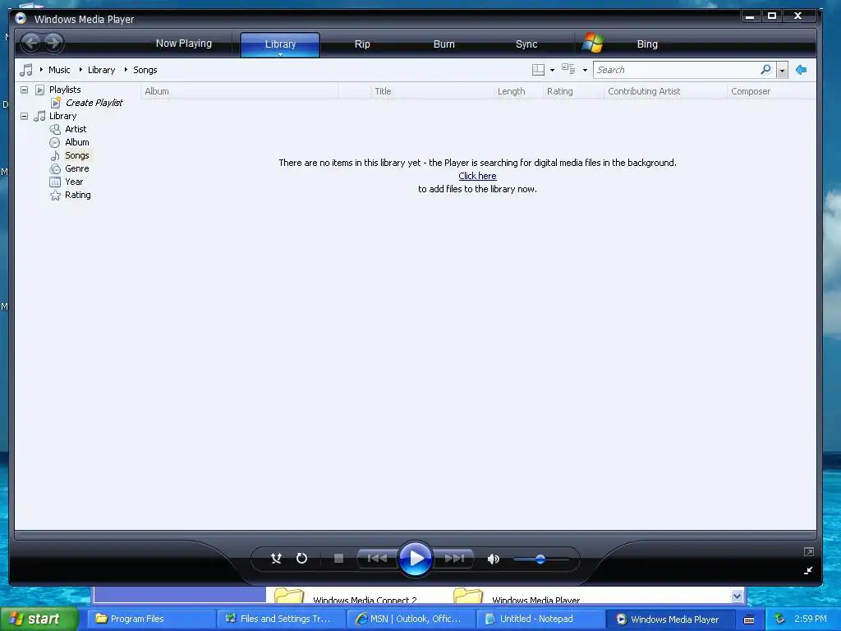Sort by the Composer column header
This screenshot has height=631, width=841.
(x=771, y=91)
